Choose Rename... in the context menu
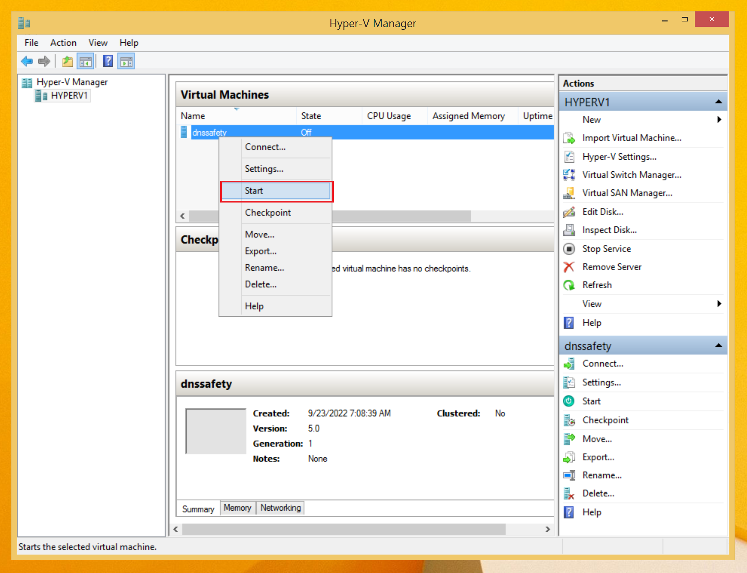This screenshot has width=747, height=573. click(x=275, y=268)
